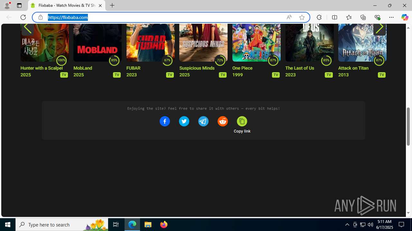Screen dimensions: 412x231
Task: Open the tab actions menu
Action: pos(19,5)
